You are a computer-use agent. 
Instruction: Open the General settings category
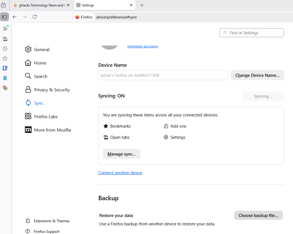coord(41,49)
